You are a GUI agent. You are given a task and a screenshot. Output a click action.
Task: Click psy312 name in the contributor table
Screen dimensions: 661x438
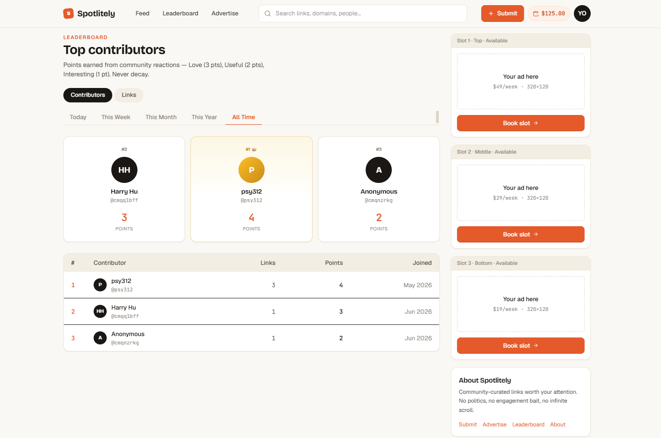[121, 281]
